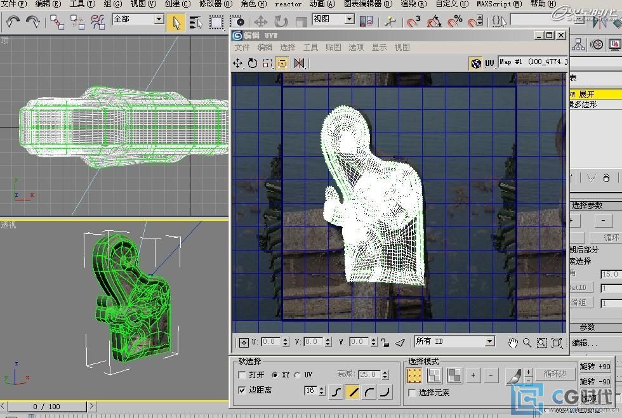Screen dimensions: 622x418
Task: Toggle the 边距离 checkbox
Action: coord(242,390)
